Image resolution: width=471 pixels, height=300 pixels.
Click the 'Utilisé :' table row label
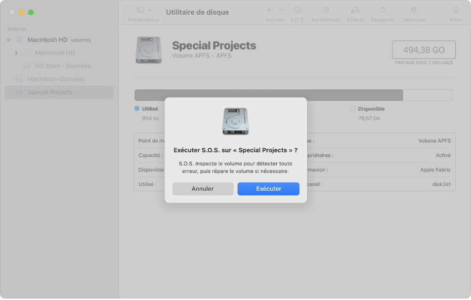tap(147, 184)
